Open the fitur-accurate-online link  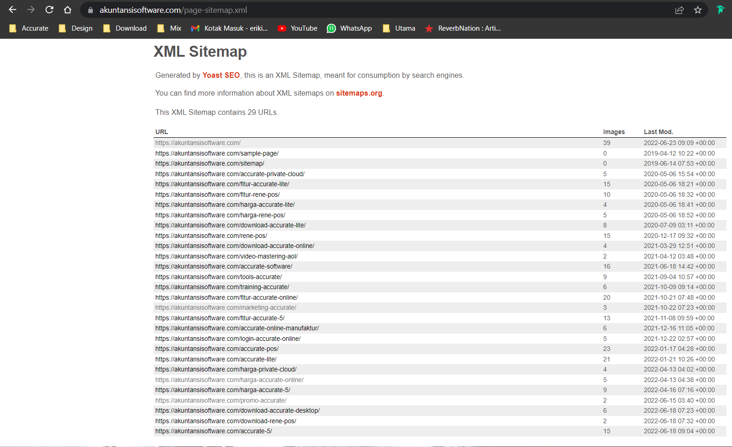click(x=226, y=298)
